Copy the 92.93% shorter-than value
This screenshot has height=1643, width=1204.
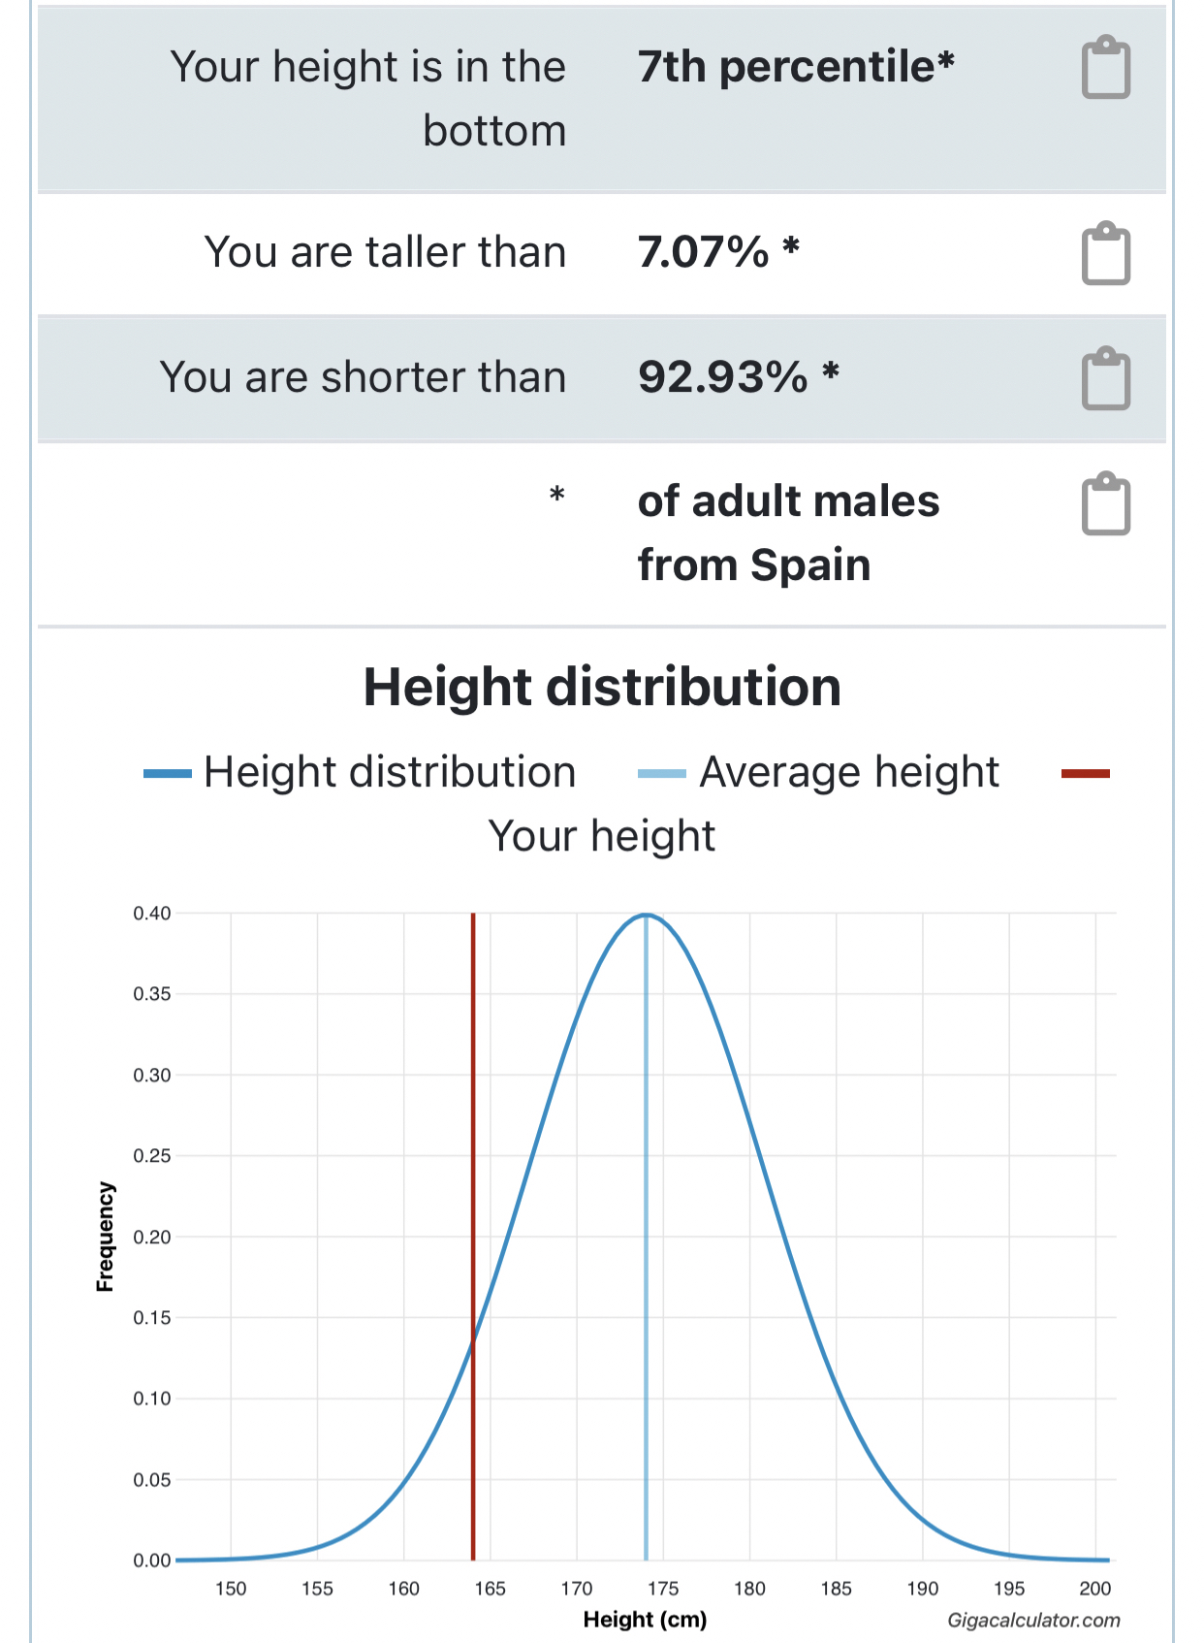point(1105,378)
